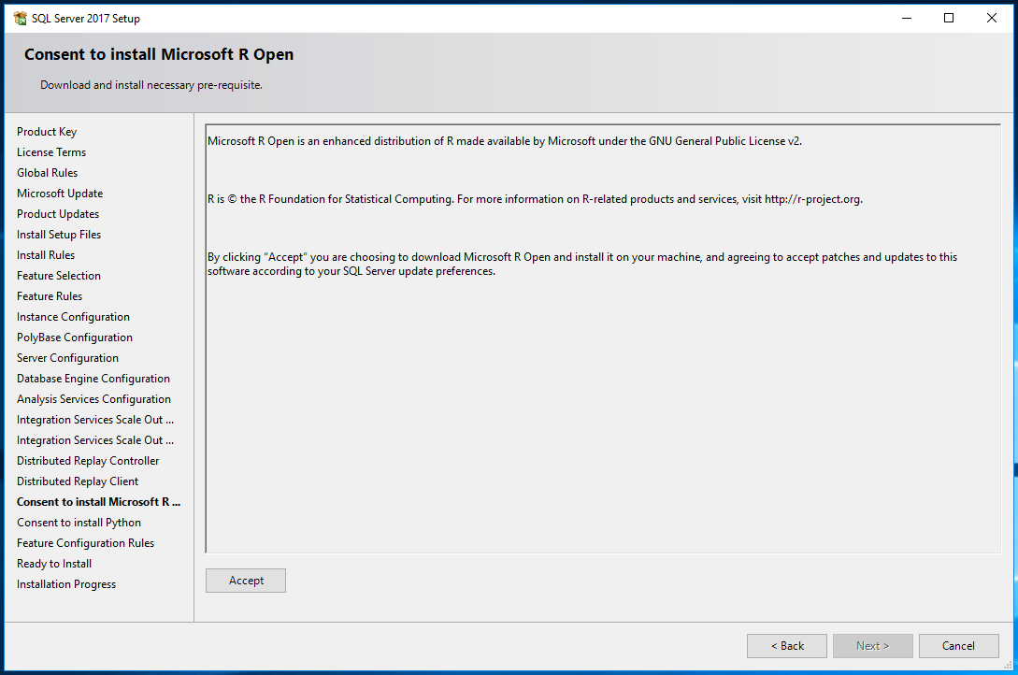Maximize the SQL Server Setup window
This screenshot has height=675, width=1018.
tap(949, 18)
